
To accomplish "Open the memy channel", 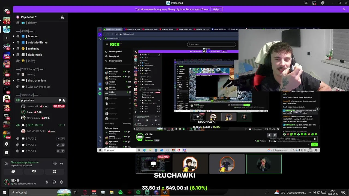I will tap(40, 61).
